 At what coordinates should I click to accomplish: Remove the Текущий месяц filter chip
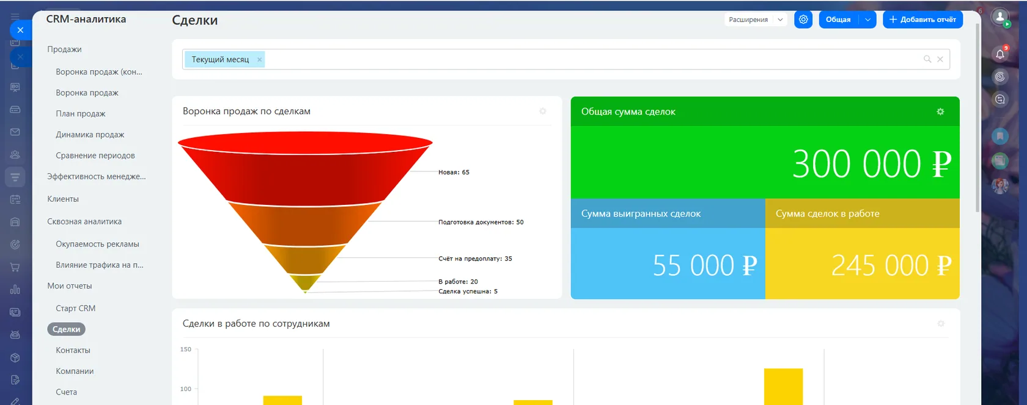pyautogui.click(x=260, y=59)
